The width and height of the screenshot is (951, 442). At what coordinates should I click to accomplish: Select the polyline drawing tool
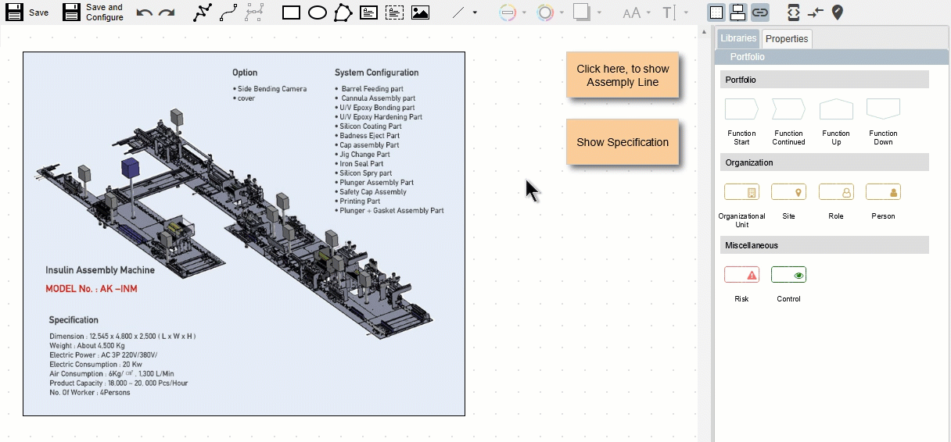(203, 12)
